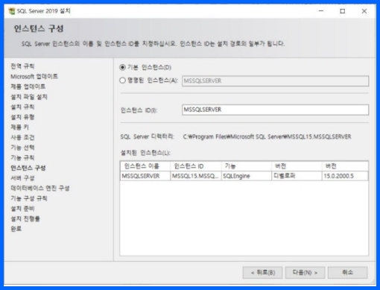This screenshot has width=380, height=290.
Task: Select Microsoft 업데이트 step in sidebar
Action: click(x=34, y=76)
